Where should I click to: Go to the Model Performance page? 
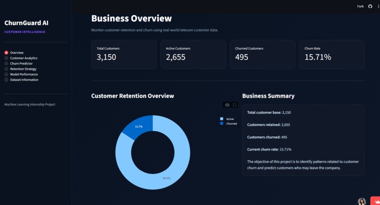pyautogui.click(x=21, y=74)
